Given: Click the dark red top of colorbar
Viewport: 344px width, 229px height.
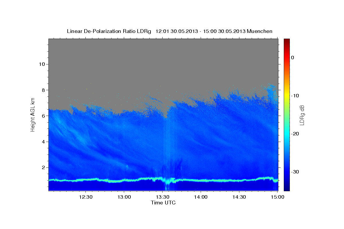Looking at the screenshot, I should 287,40.
